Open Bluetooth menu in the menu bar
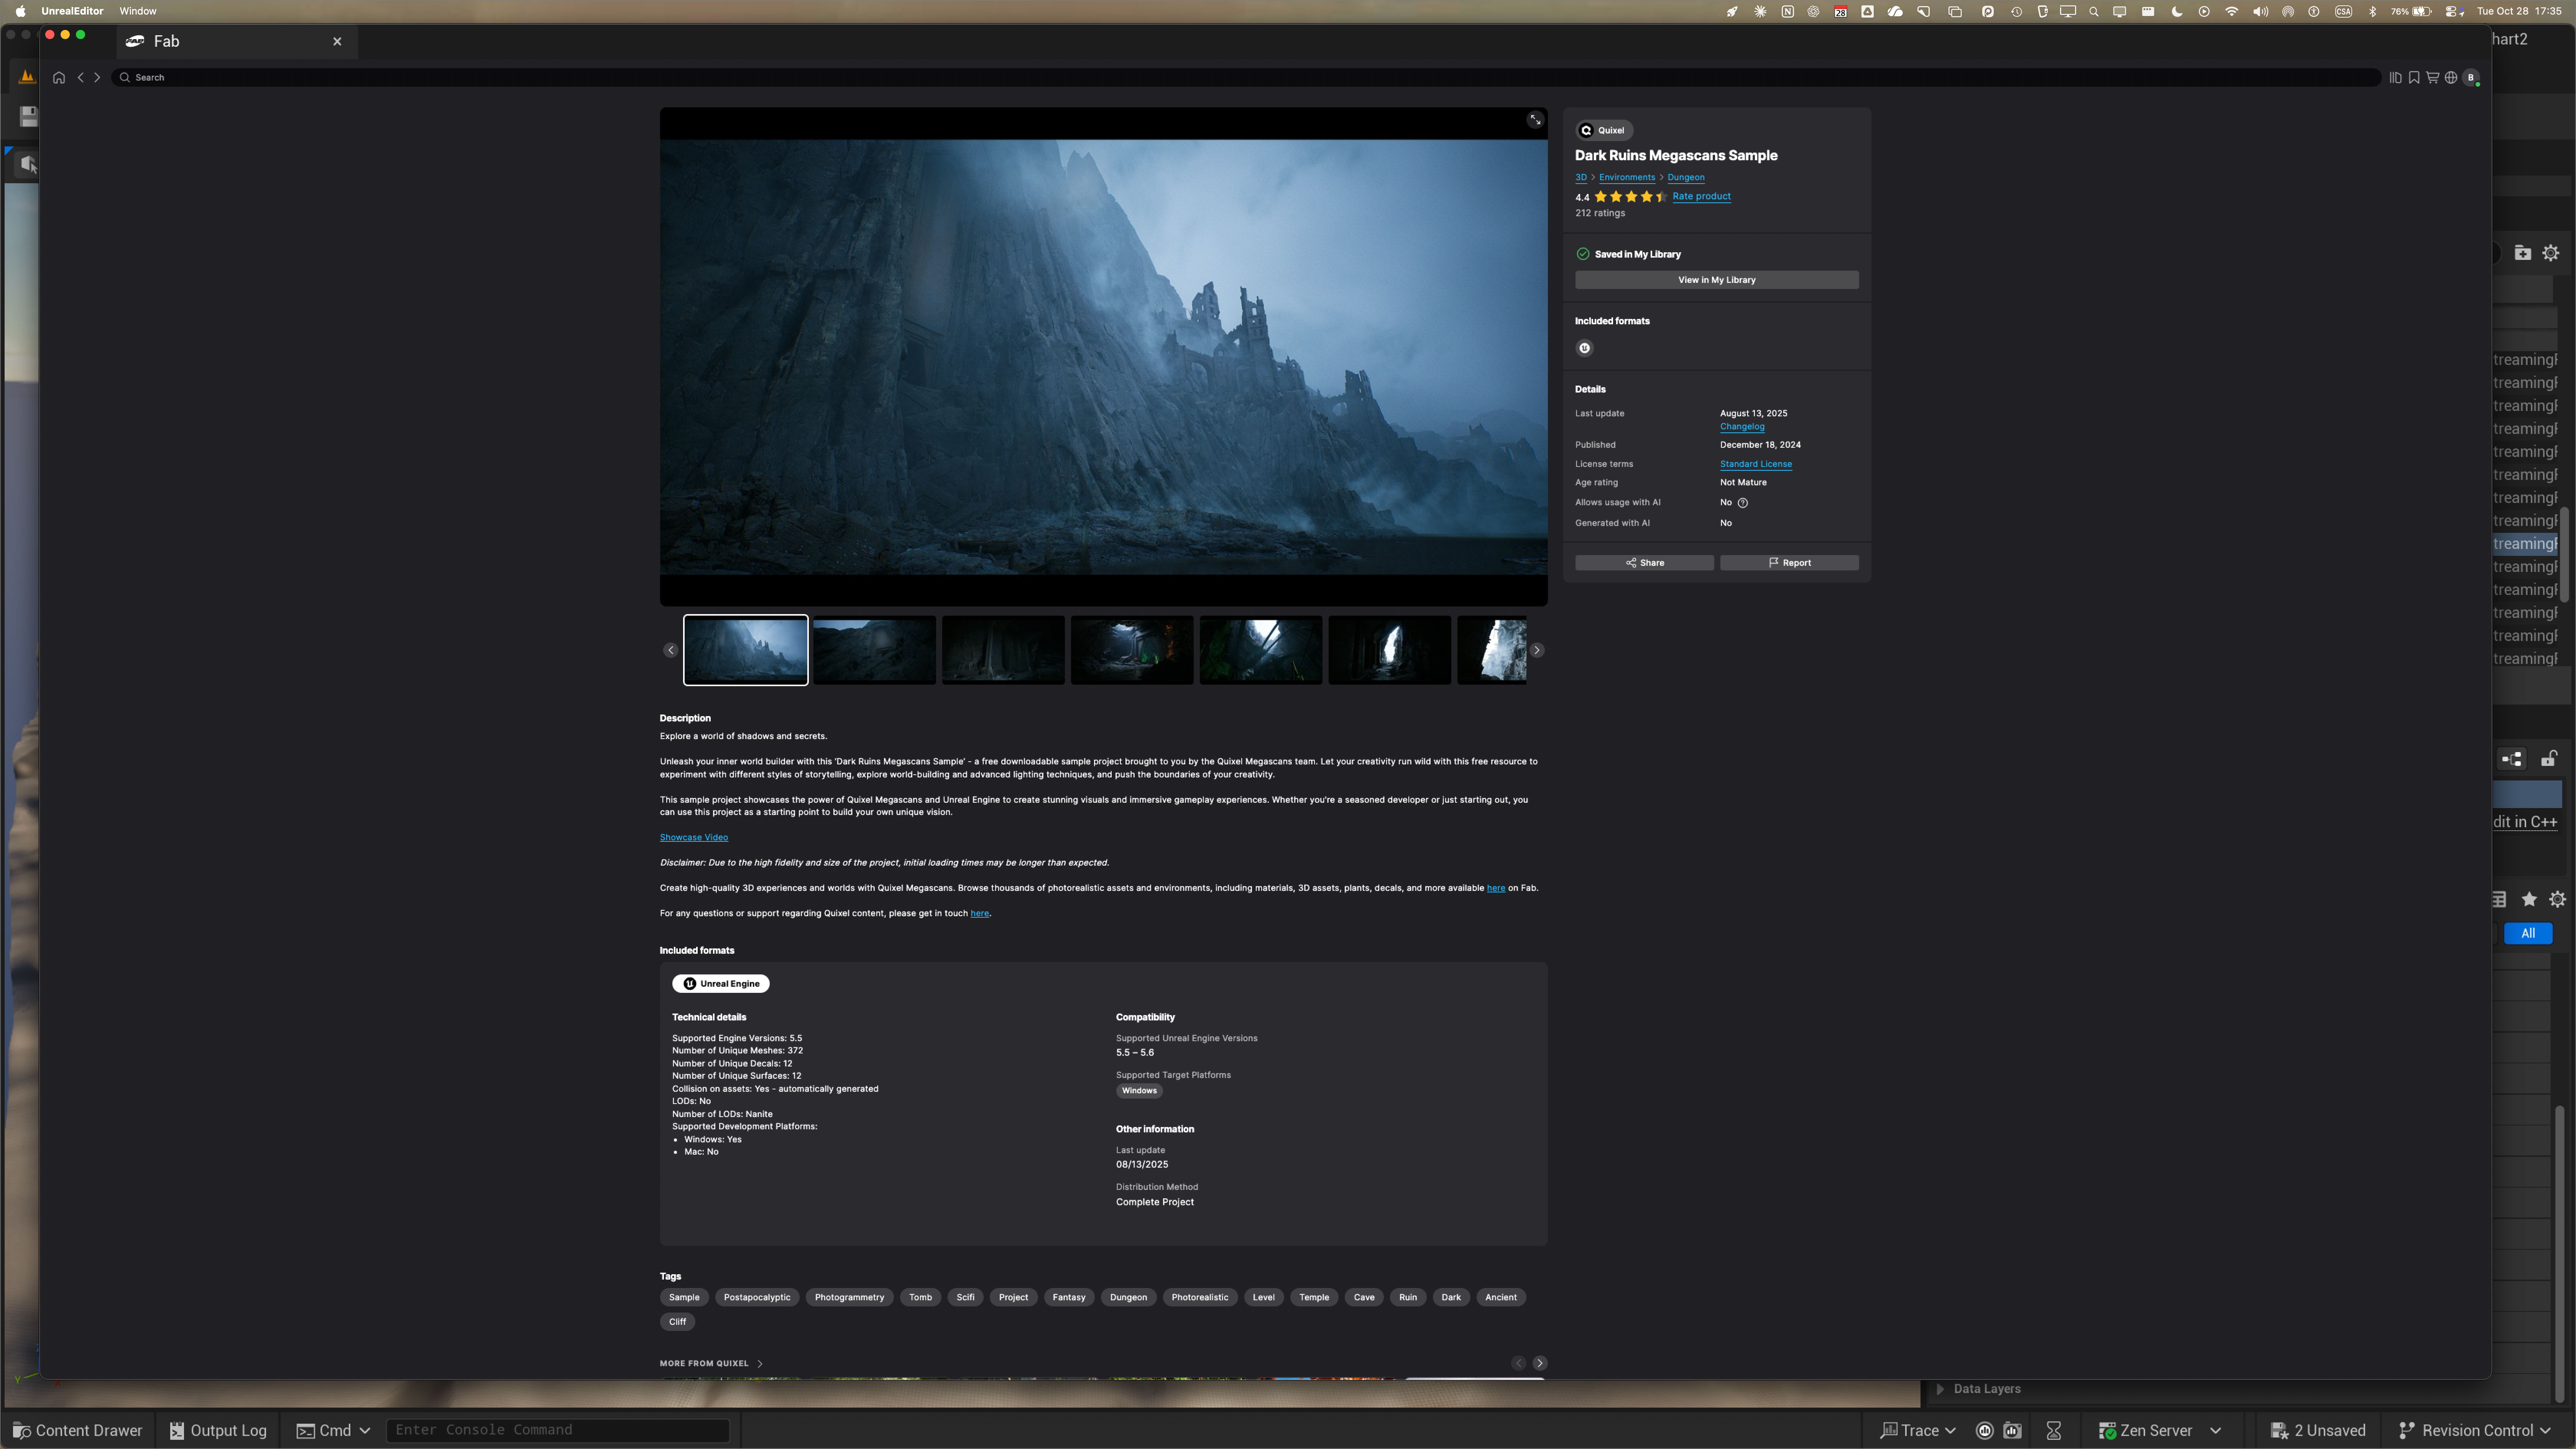This screenshot has width=2576, height=1449. pos(2373,11)
